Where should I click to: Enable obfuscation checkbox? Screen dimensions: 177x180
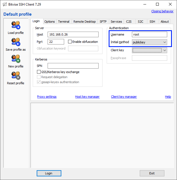pos(70,41)
